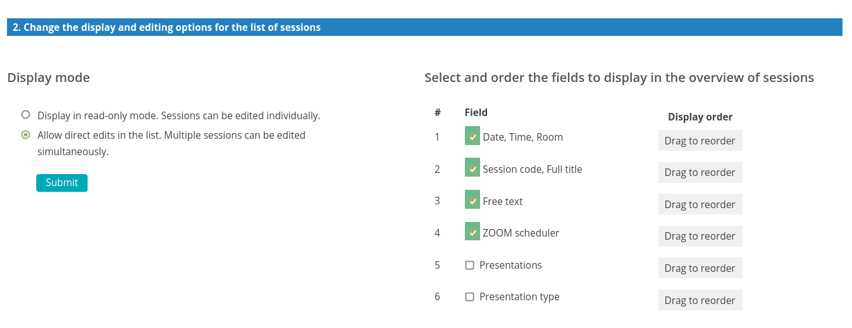
Task: Click Drag to reorder for Date, Time, Room
Action: 700,141
